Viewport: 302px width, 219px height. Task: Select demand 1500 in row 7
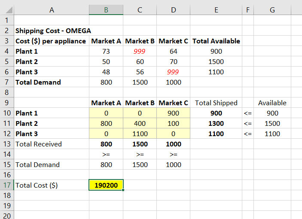click(140, 82)
